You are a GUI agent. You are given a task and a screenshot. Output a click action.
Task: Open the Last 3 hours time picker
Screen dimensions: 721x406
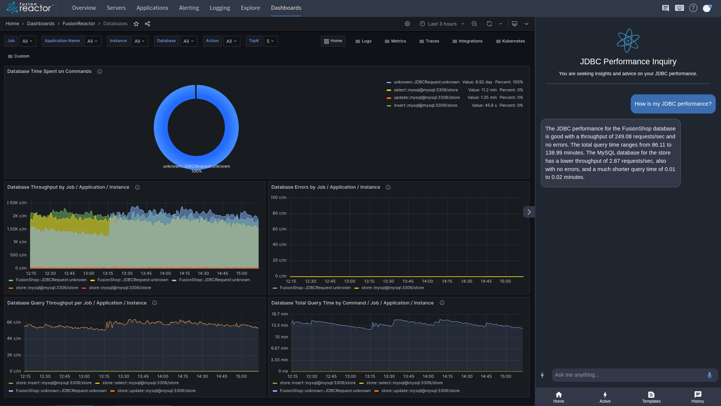tap(442, 24)
